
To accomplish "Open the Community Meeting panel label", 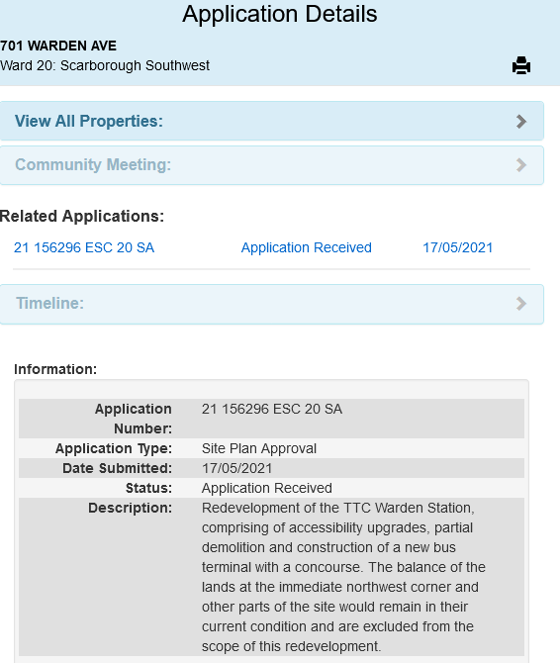I will point(93,164).
